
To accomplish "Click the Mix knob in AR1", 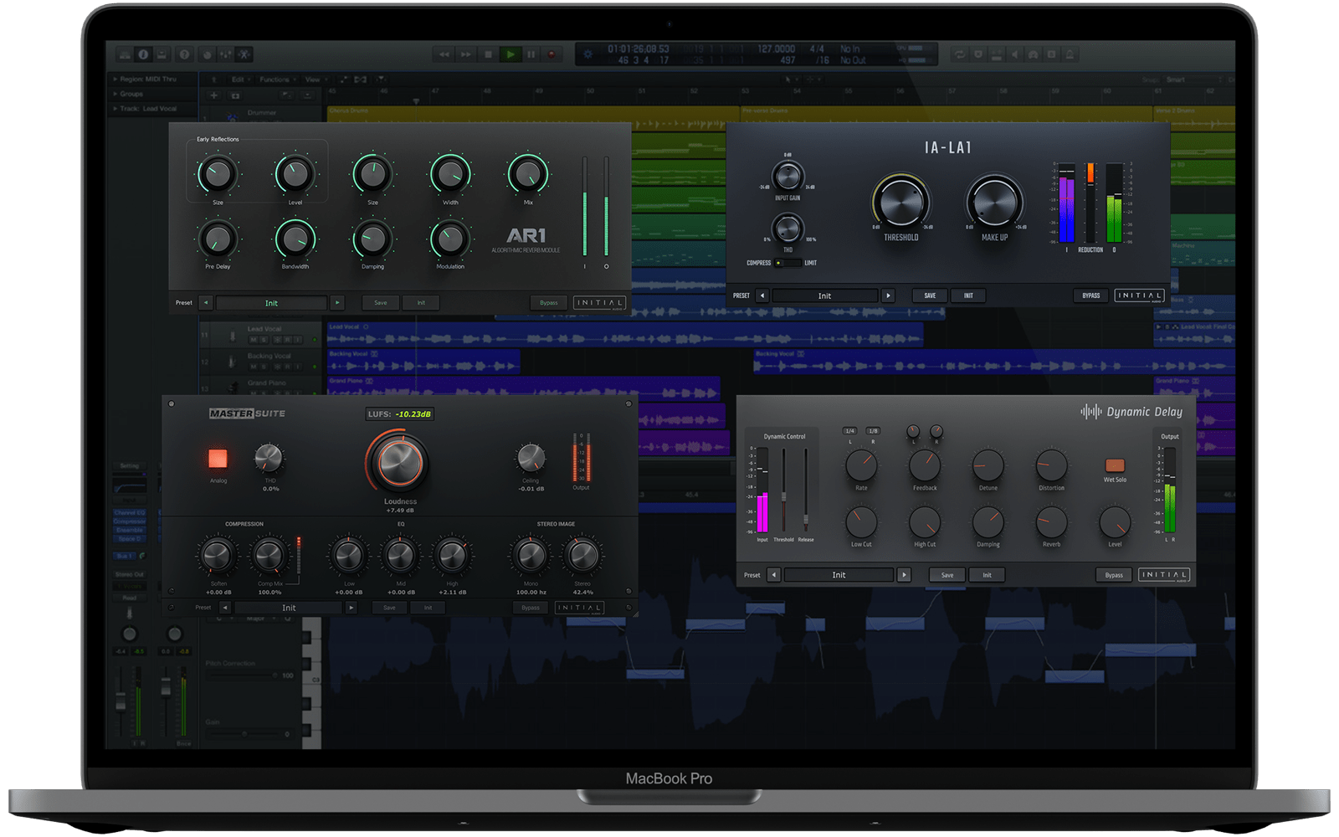I will (x=528, y=175).
